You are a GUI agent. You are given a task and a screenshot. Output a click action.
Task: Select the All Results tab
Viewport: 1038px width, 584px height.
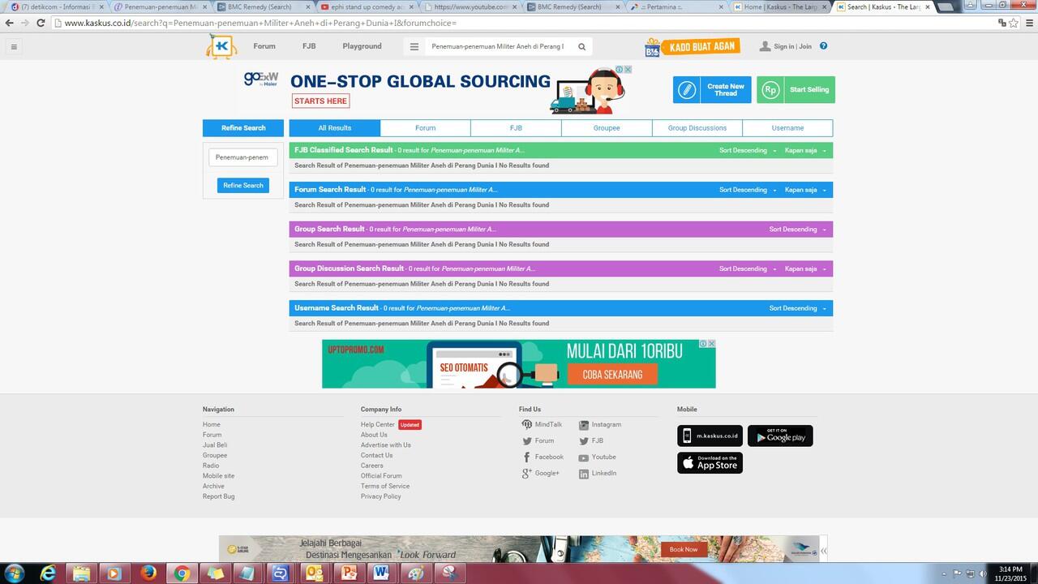click(335, 128)
